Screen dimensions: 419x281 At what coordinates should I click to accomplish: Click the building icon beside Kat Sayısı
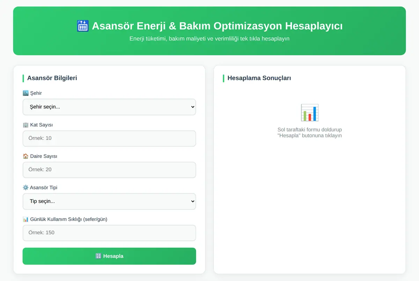click(x=25, y=125)
